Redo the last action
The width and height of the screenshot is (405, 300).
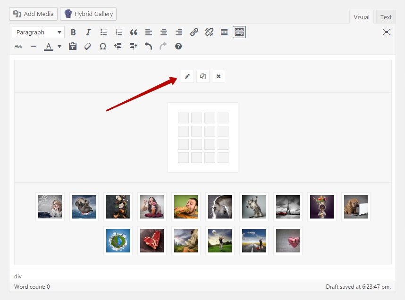[163, 47]
